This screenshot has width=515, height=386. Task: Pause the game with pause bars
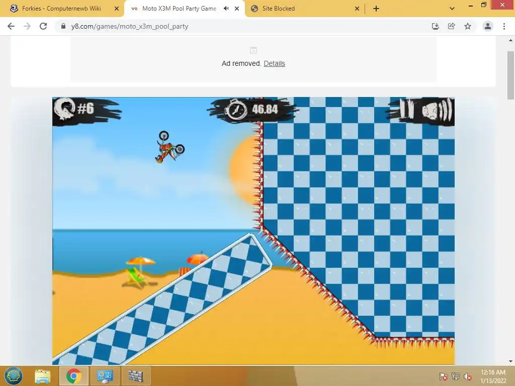[x=406, y=110]
